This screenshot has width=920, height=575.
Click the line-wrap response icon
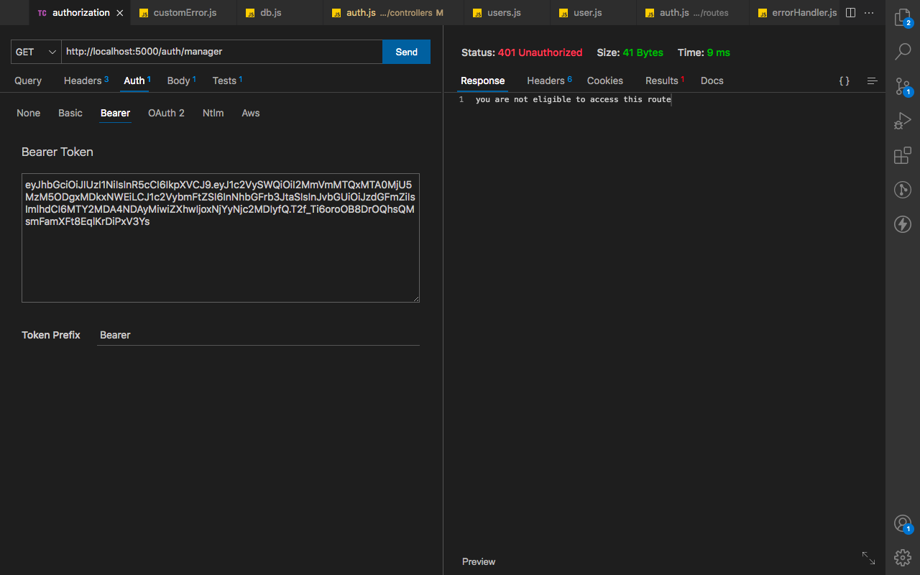(x=872, y=80)
